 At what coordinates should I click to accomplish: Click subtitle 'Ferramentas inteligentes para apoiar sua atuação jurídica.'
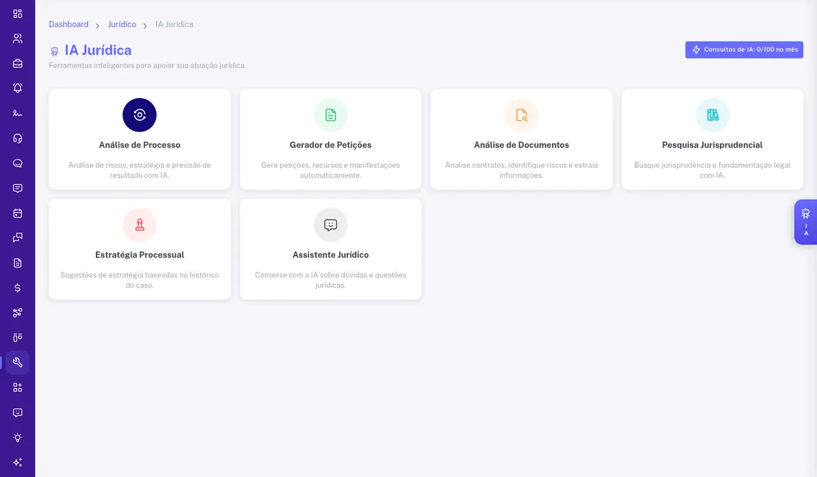tap(148, 66)
